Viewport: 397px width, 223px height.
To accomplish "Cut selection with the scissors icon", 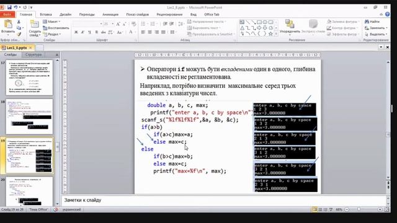I will click(19, 22).
